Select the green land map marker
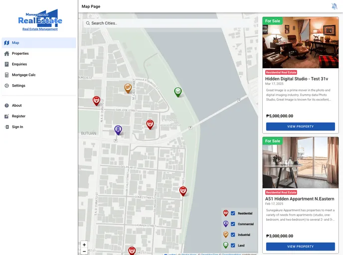Viewport: 343px width, 255px height. click(x=178, y=92)
